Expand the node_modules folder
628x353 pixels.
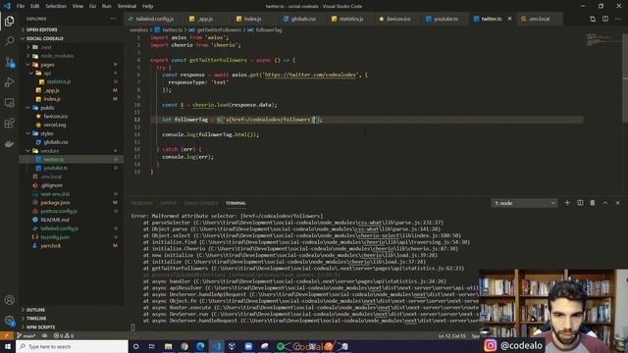point(57,56)
